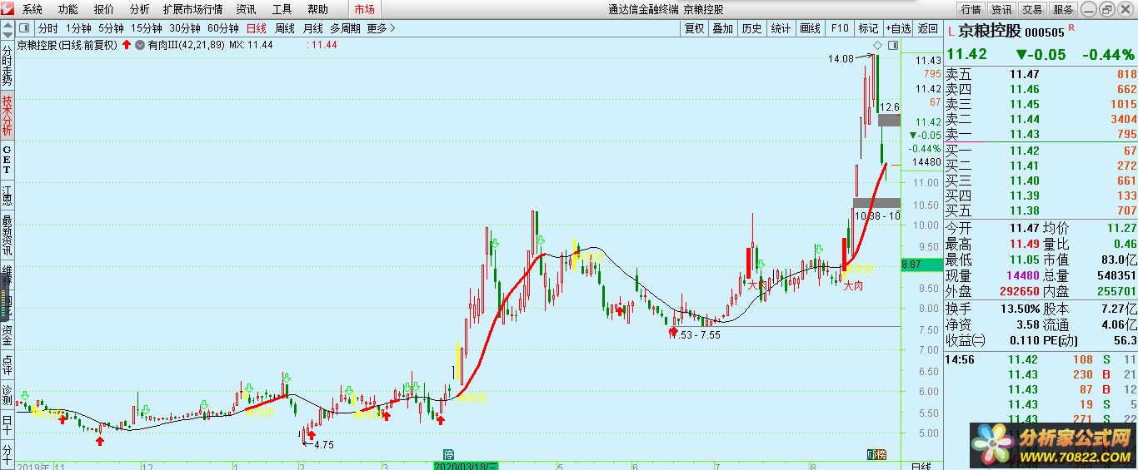Select the 日线 daily period
The width and height of the screenshot is (1138, 470).
pyautogui.click(x=257, y=28)
